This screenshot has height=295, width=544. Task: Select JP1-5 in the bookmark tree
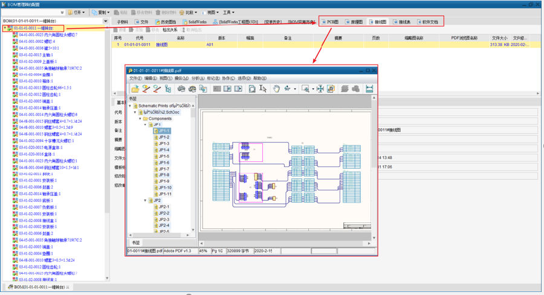(163, 156)
